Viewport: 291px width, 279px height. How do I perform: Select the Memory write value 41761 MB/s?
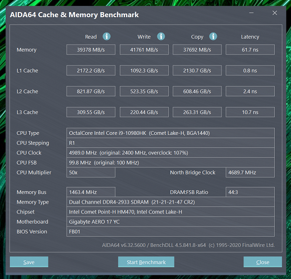[144, 50]
